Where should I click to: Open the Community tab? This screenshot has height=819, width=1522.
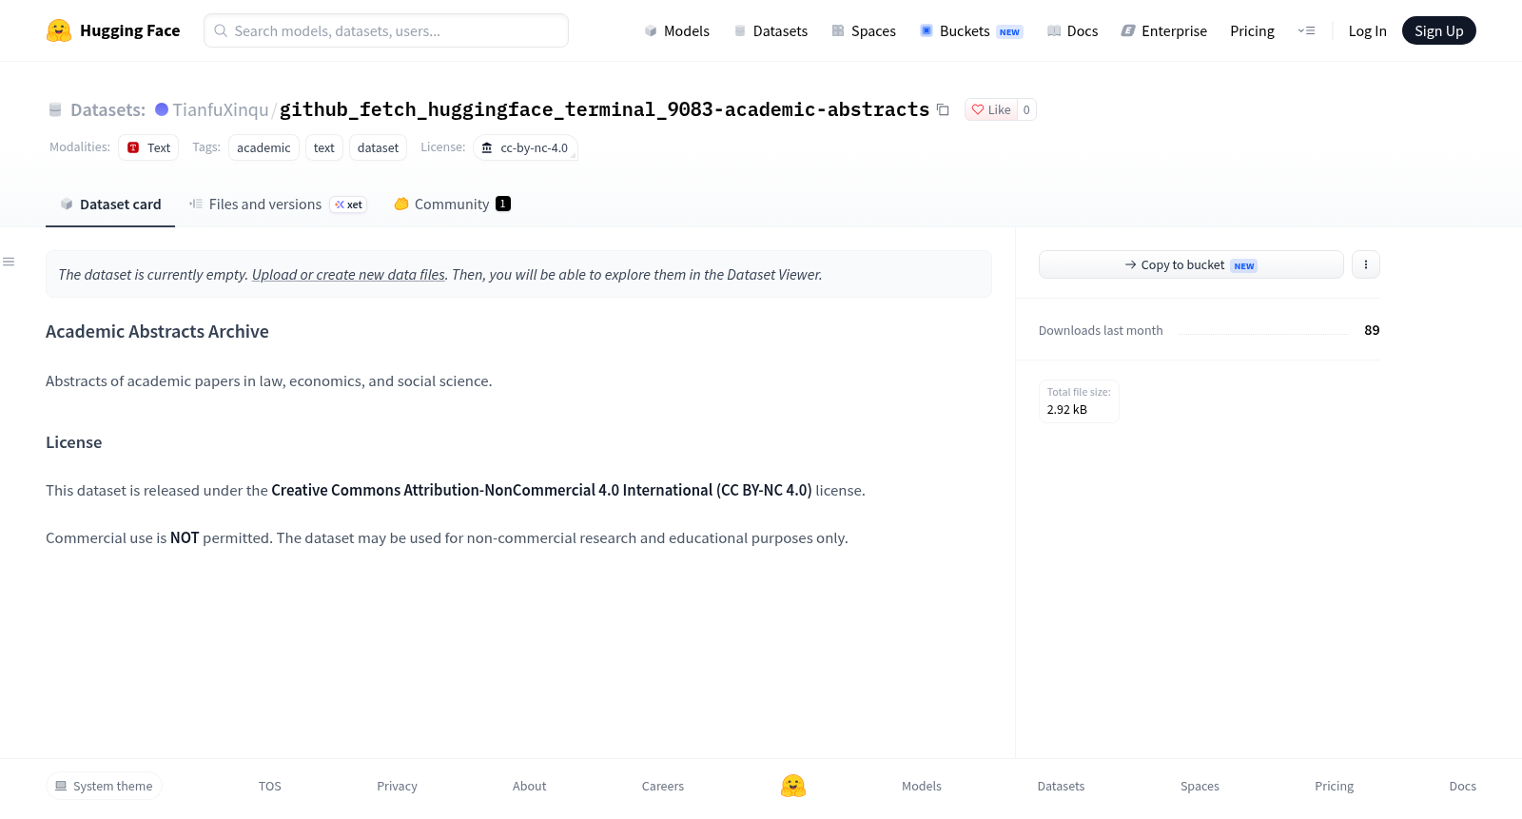[x=452, y=204]
